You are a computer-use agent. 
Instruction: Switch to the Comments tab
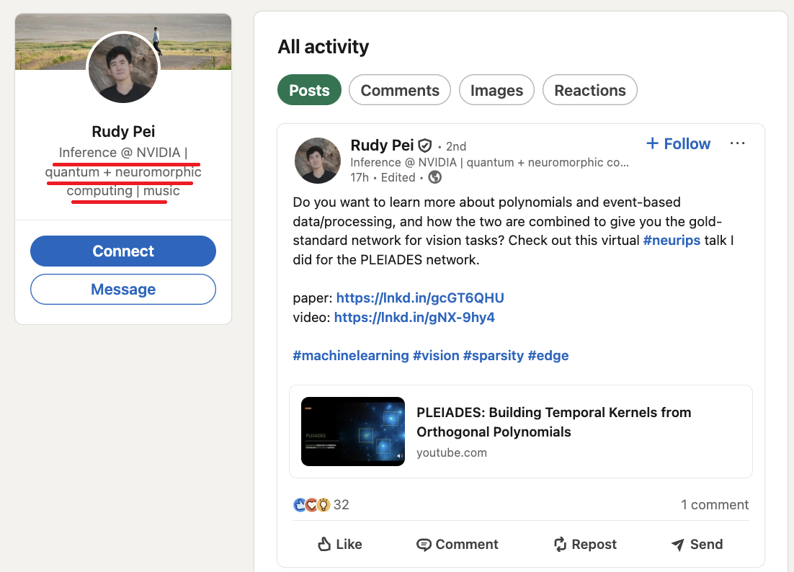[400, 90]
